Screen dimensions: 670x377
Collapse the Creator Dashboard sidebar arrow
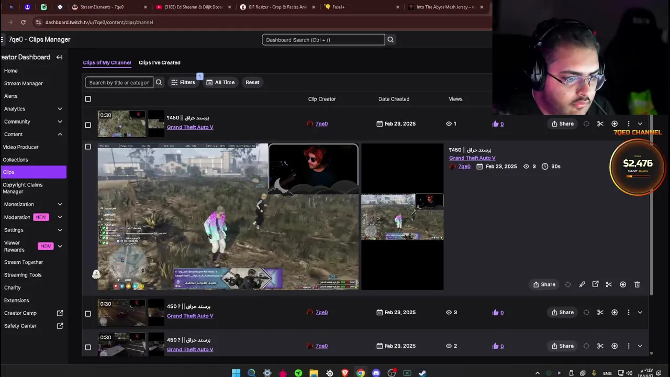(59, 57)
